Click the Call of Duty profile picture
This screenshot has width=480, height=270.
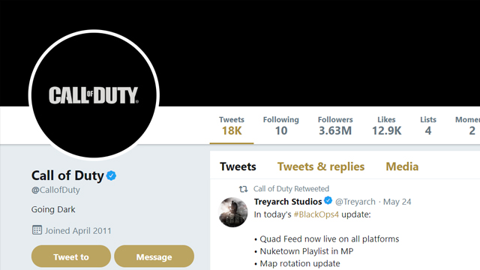tap(94, 95)
